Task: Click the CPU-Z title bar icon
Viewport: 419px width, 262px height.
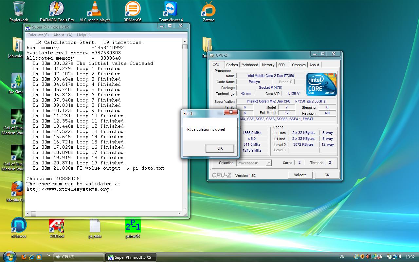Action: click(x=212, y=55)
